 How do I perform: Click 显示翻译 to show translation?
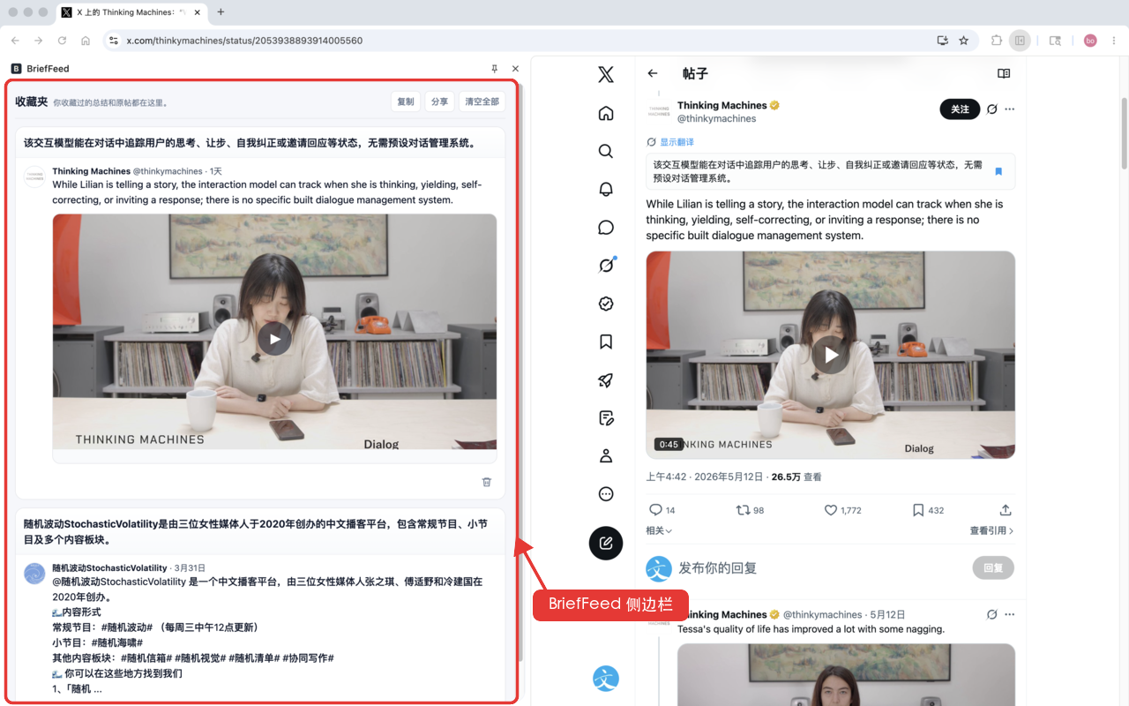coord(677,142)
